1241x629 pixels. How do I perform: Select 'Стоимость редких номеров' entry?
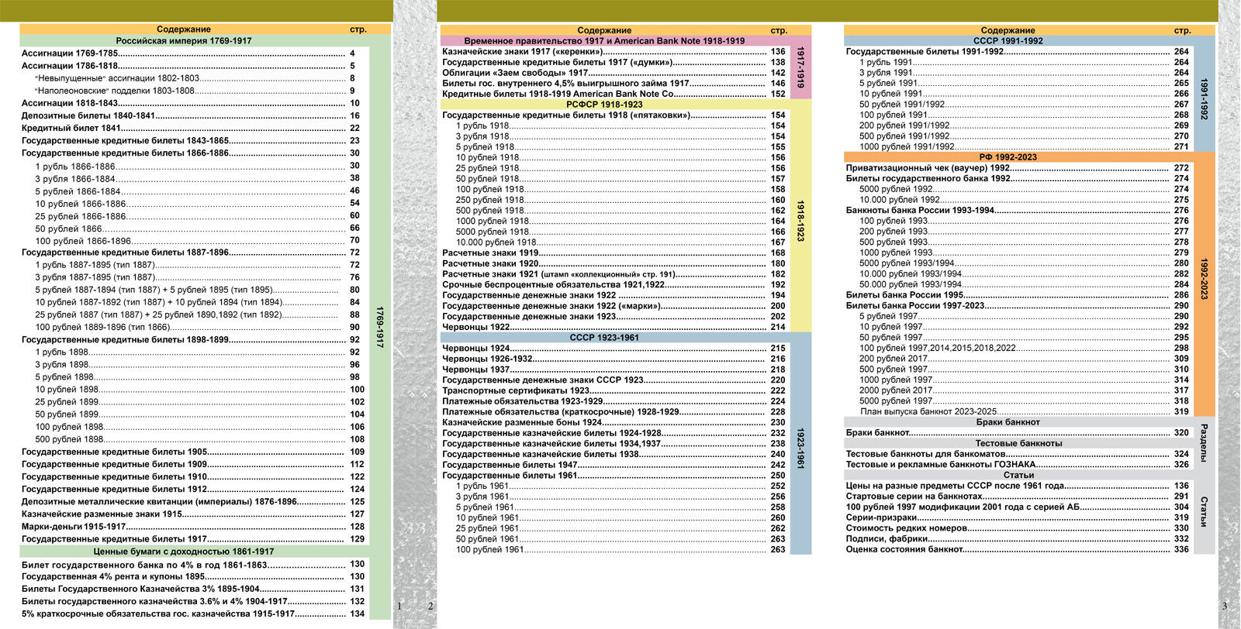click(x=1018, y=528)
